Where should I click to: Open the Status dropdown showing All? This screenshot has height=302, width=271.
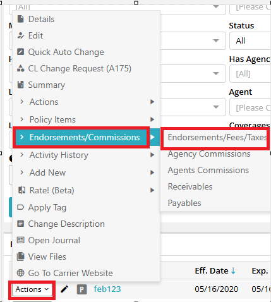click(x=250, y=40)
